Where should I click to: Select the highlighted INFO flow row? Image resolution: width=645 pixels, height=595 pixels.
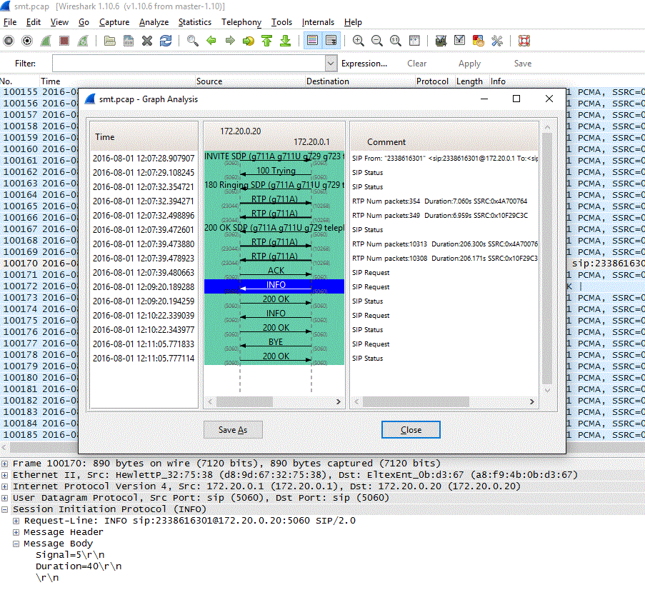click(x=274, y=286)
